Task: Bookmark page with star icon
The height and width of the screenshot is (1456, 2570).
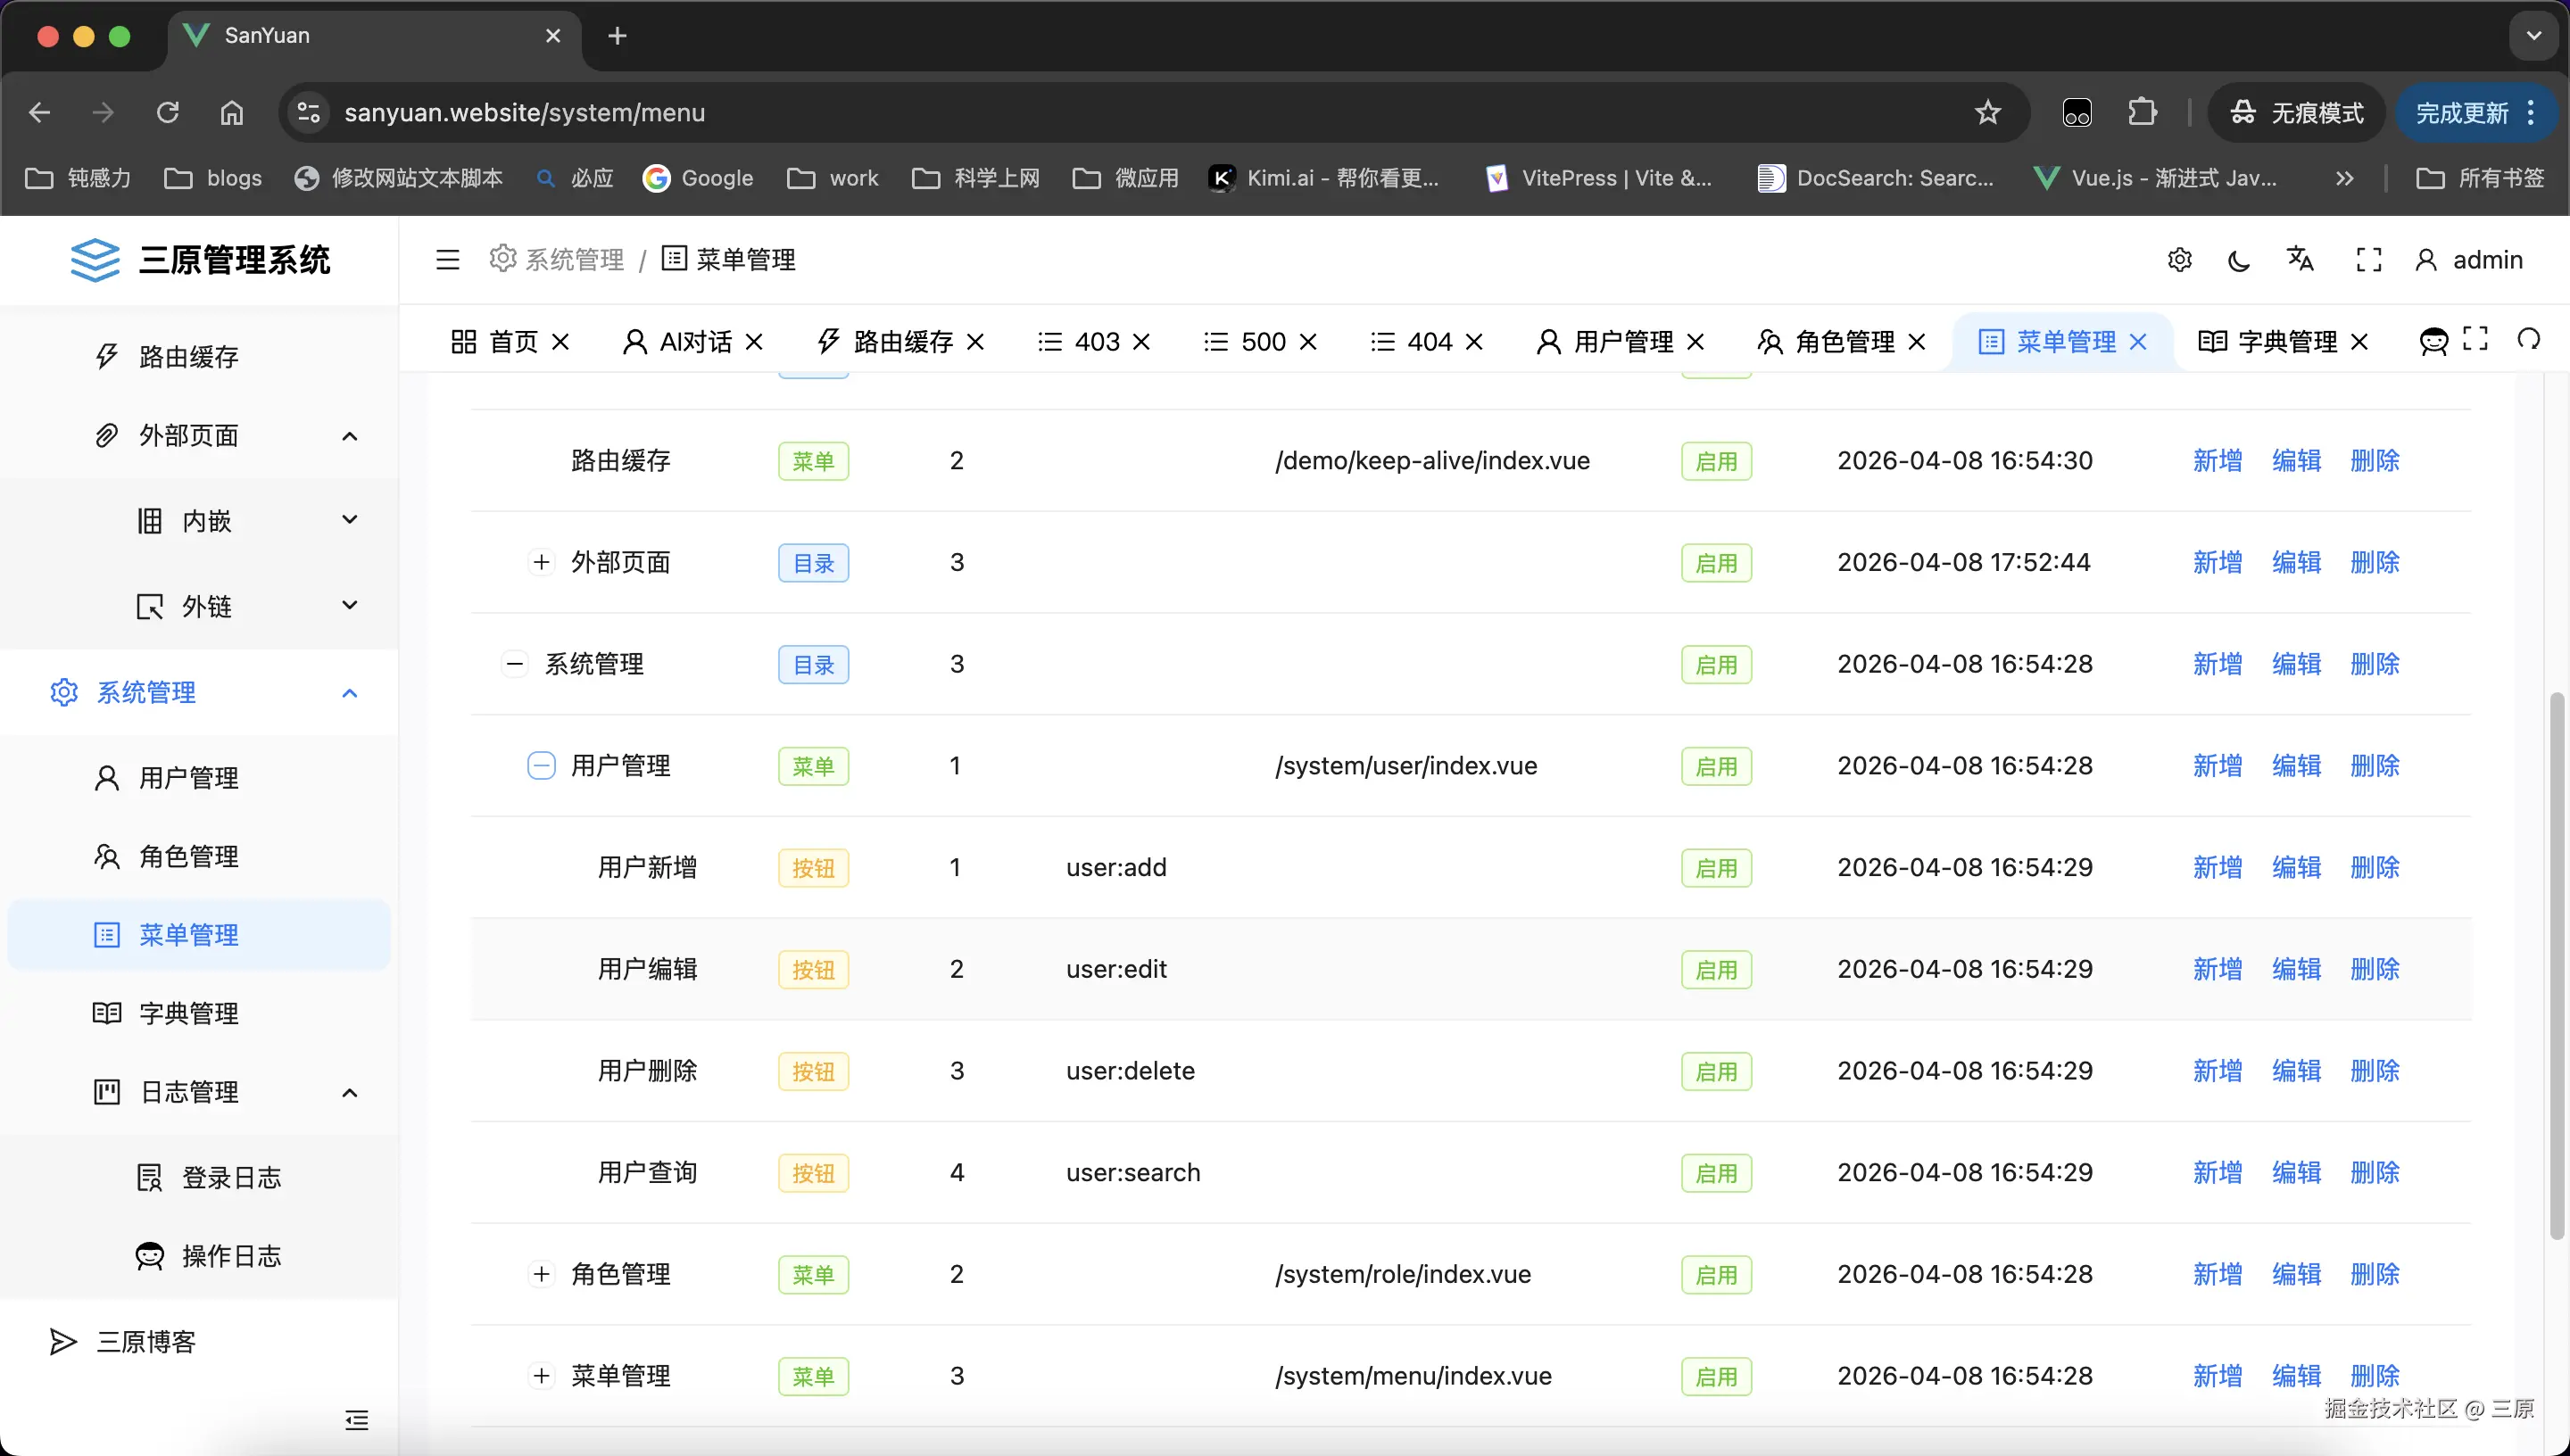Action: tap(1987, 112)
